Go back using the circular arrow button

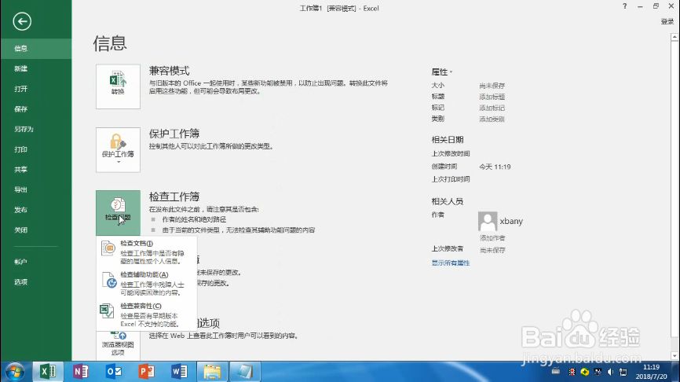tap(22, 21)
